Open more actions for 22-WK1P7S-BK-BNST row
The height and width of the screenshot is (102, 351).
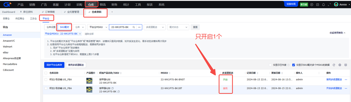[346, 79]
